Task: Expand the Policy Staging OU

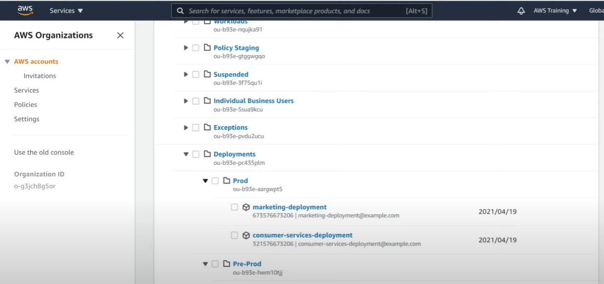Action: [186, 48]
